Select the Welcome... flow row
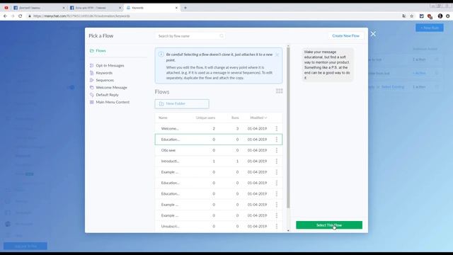The image size is (453, 255). [219, 128]
